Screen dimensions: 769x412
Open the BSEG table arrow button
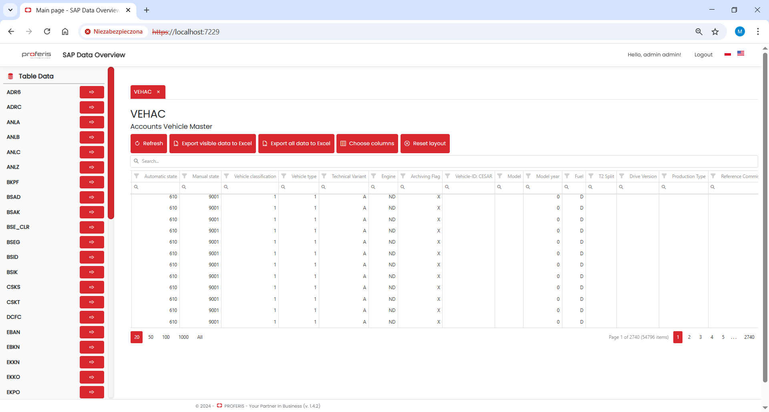click(92, 242)
